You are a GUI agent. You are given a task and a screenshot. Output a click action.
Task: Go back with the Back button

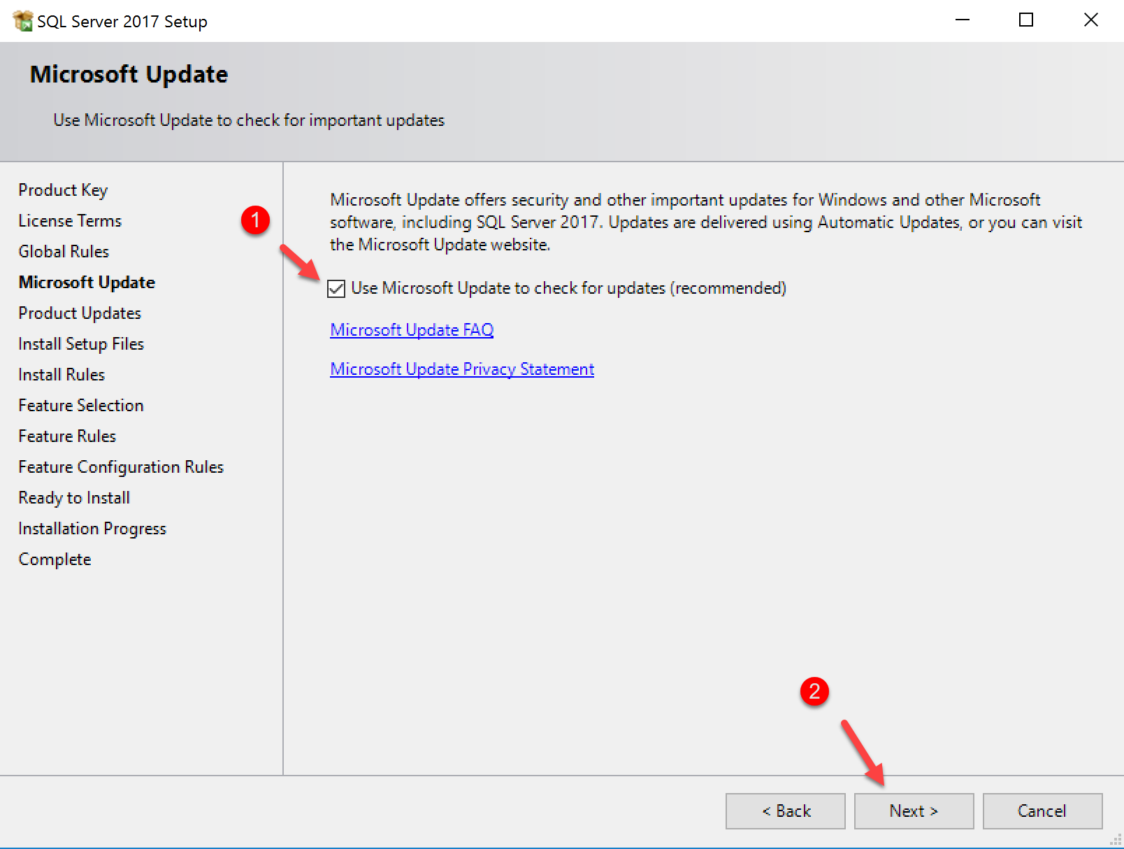click(x=786, y=811)
